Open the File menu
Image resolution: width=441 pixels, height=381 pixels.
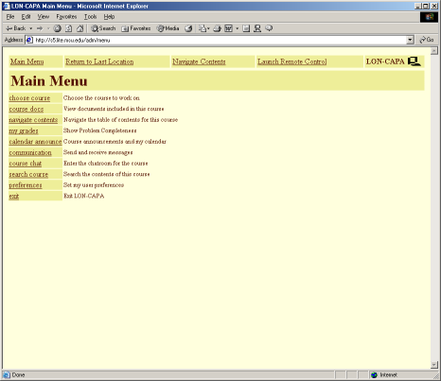coord(10,17)
